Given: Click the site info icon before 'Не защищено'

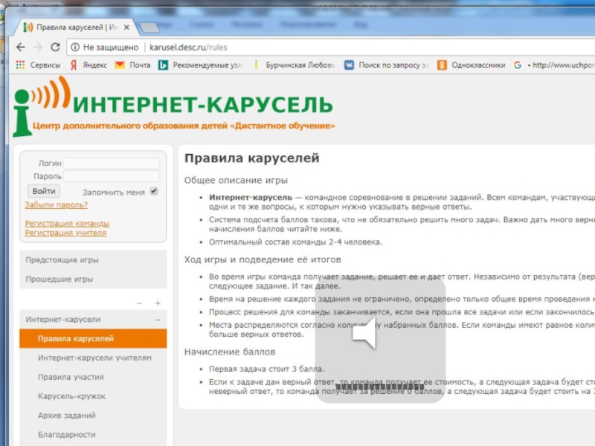Looking at the screenshot, I should (75, 47).
